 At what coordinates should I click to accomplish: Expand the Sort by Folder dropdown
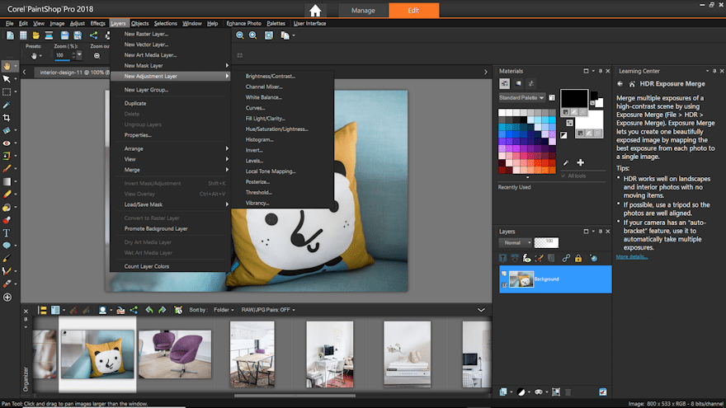(224, 310)
